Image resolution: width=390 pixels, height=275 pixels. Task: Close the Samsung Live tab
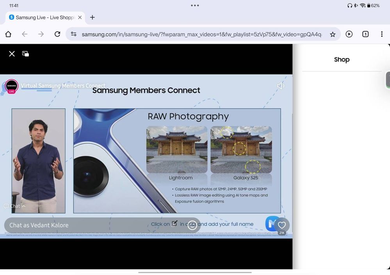pos(80,18)
